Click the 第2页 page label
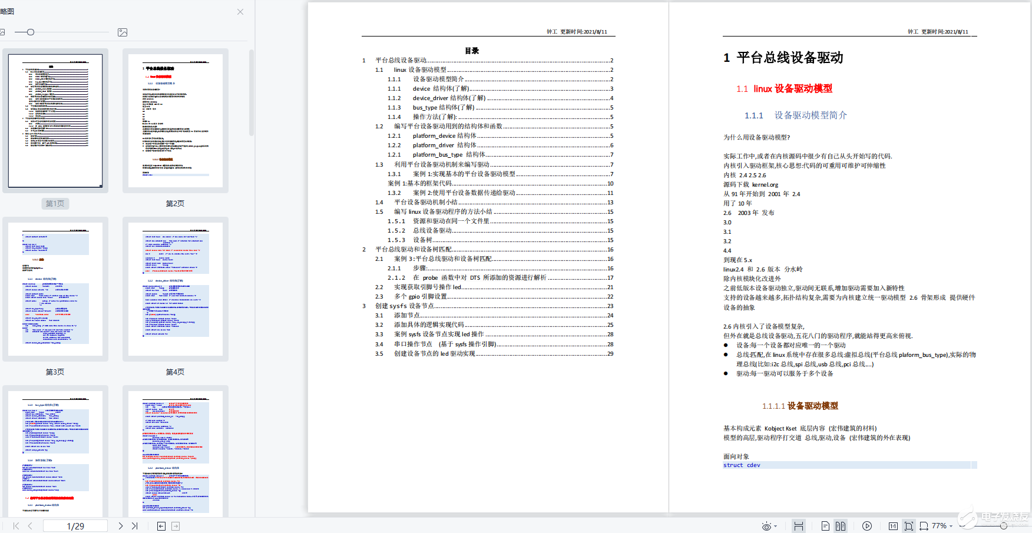 pyautogui.click(x=175, y=204)
